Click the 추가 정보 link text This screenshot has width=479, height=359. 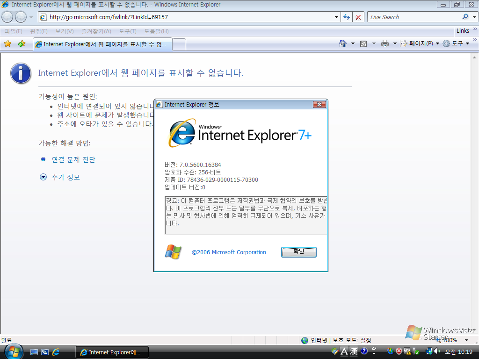[x=65, y=177]
